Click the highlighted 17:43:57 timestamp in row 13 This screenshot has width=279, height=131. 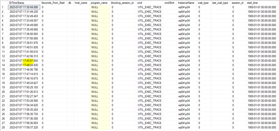click(x=28, y=60)
